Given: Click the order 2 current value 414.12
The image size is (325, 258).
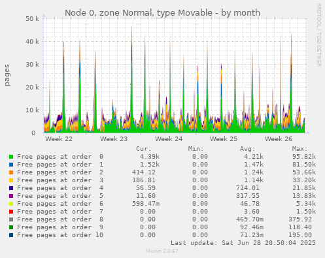Looking at the screenshot, I should click(x=144, y=172).
